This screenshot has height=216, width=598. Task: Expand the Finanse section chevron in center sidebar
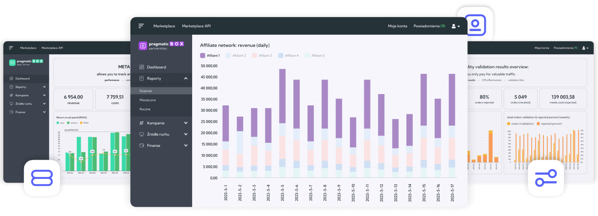pos(186,146)
